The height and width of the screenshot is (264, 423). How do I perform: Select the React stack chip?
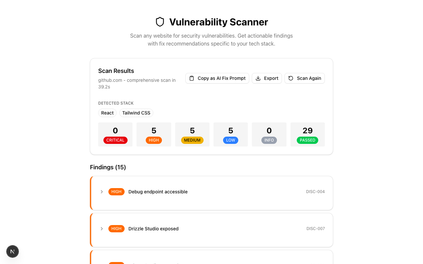pyautogui.click(x=107, y=113)
